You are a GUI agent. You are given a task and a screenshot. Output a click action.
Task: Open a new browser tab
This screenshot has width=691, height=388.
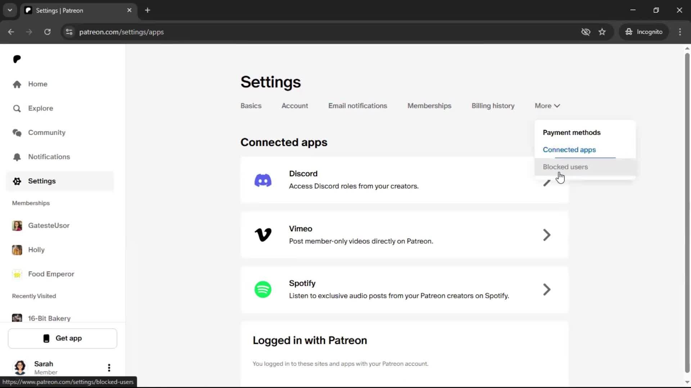[x=148, y=10]
